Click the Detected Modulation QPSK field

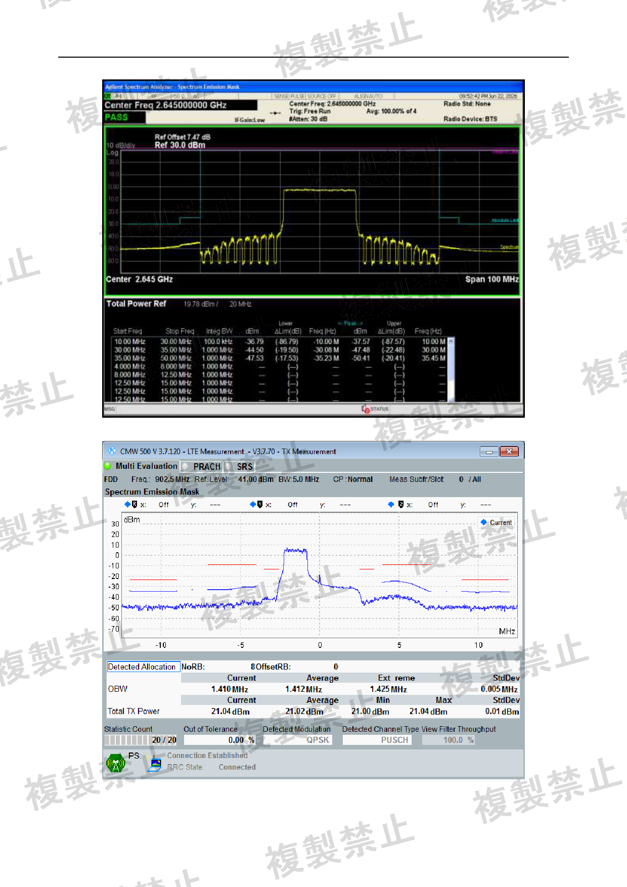(297, 740)
